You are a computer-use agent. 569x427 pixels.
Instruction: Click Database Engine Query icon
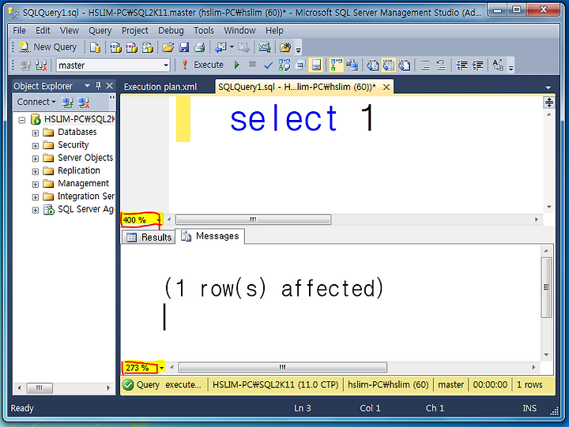click(95, 47)
